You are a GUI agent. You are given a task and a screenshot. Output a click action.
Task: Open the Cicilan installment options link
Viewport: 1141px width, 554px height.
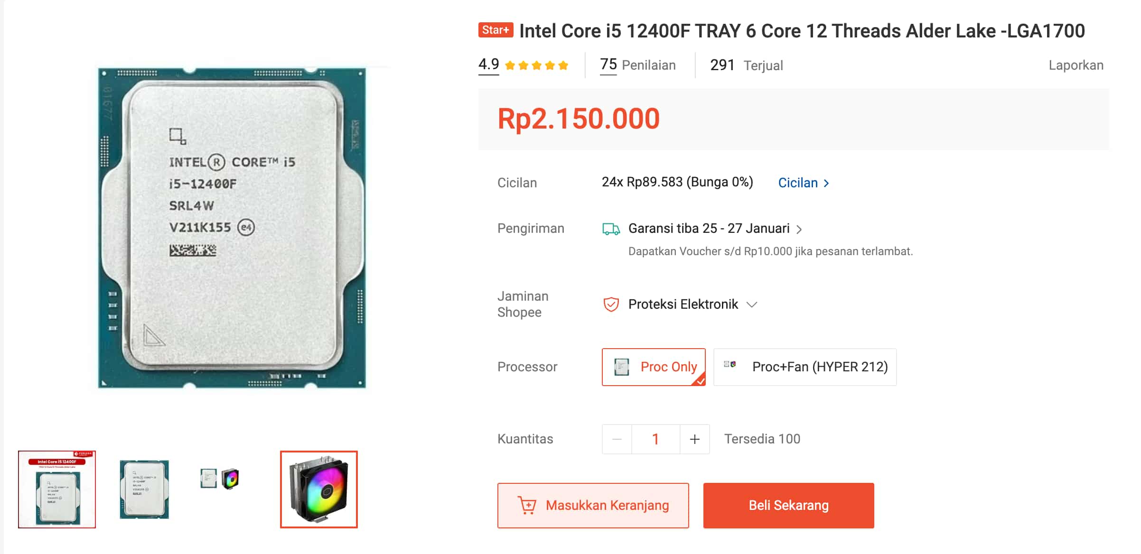tap(803, 183)
